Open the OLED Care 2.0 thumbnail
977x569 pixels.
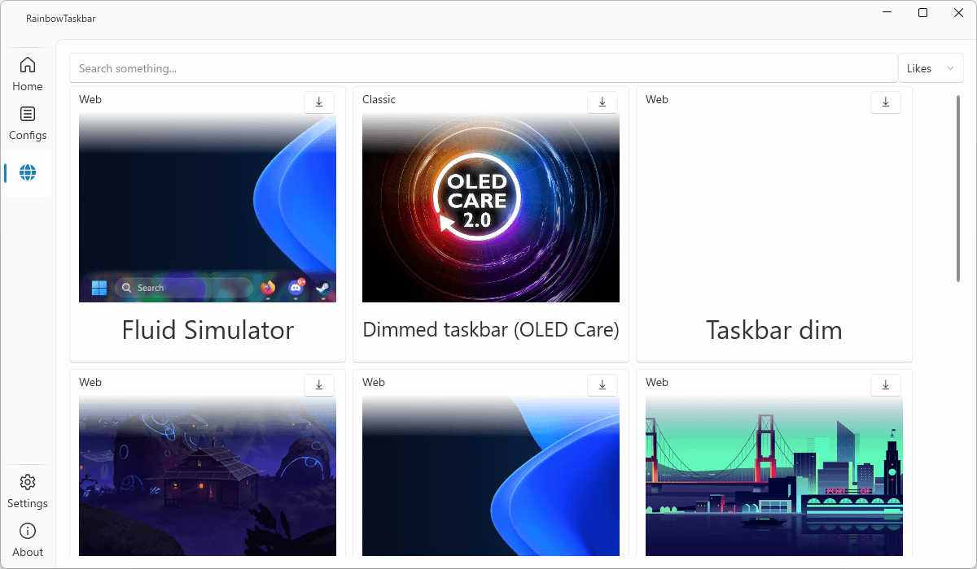491,208
